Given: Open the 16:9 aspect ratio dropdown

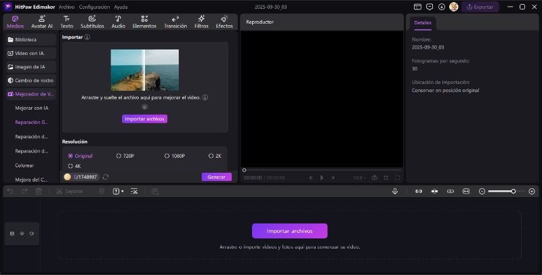Looking at the screenshot, I should 358,177.
